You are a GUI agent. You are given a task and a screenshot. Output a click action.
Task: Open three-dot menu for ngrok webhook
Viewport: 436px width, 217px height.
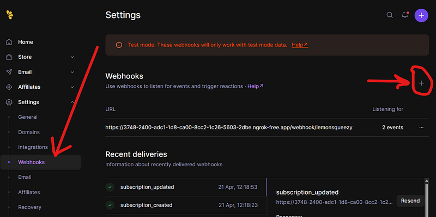click(x=421, y=128)
